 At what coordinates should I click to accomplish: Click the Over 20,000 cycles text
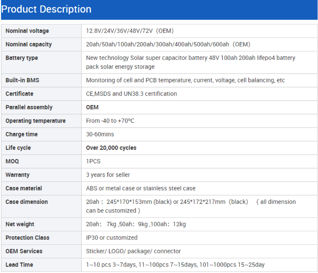coord(111,148)
